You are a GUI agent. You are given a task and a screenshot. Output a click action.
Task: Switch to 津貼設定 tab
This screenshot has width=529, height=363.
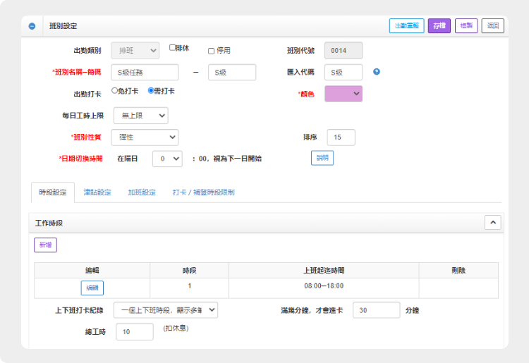[x=97, y=192]
